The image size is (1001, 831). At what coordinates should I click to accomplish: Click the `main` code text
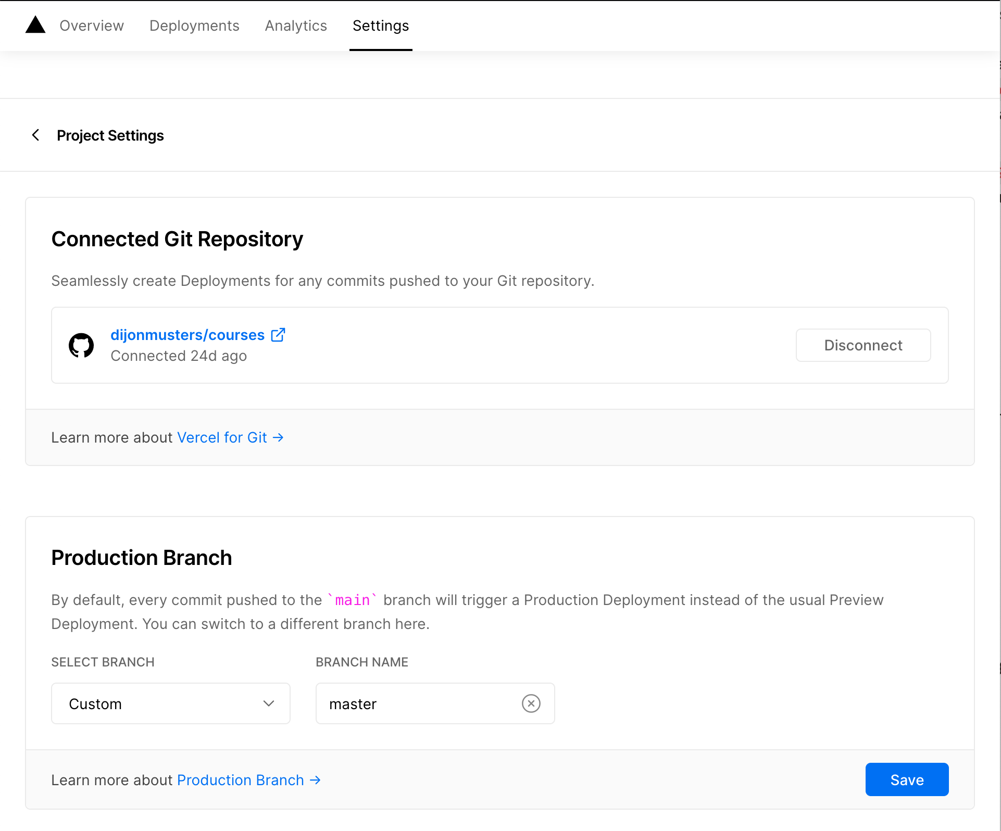click(352, 600)
